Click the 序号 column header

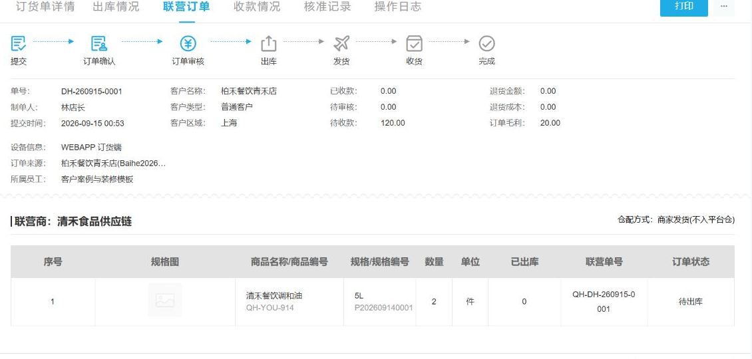(x=53, y=262)
